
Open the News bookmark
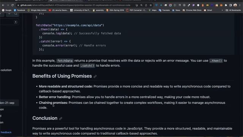click(x=176, y=10)
